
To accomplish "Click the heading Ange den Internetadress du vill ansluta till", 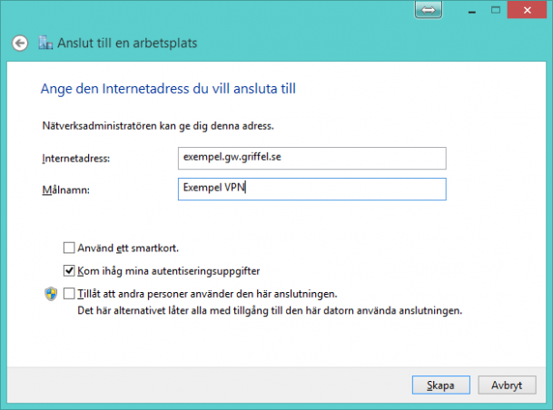I will point(168,89).
